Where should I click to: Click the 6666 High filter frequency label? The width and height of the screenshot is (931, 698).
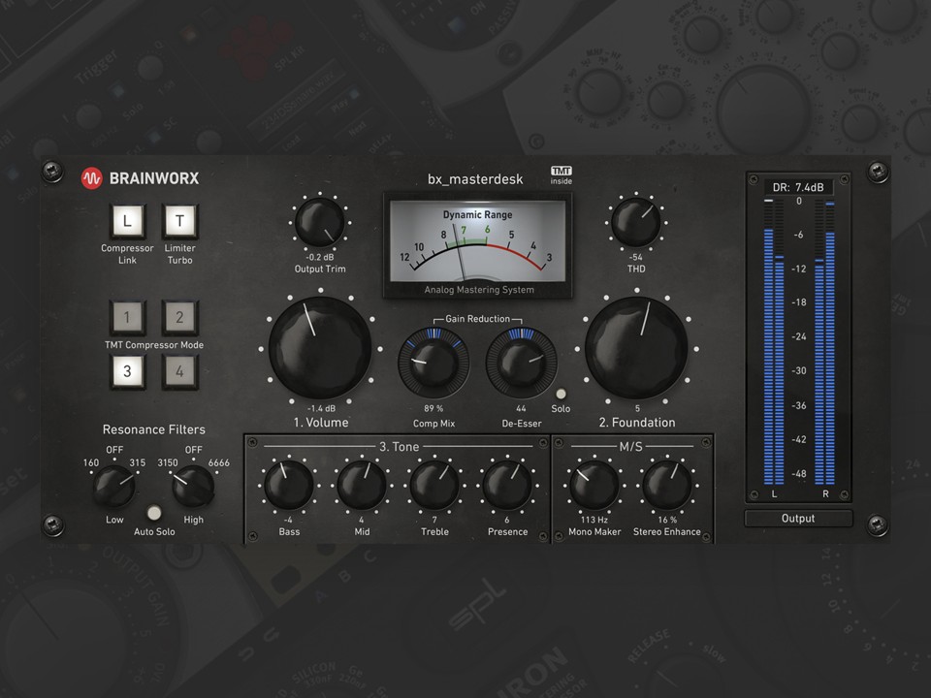click(x=218, y=462)
